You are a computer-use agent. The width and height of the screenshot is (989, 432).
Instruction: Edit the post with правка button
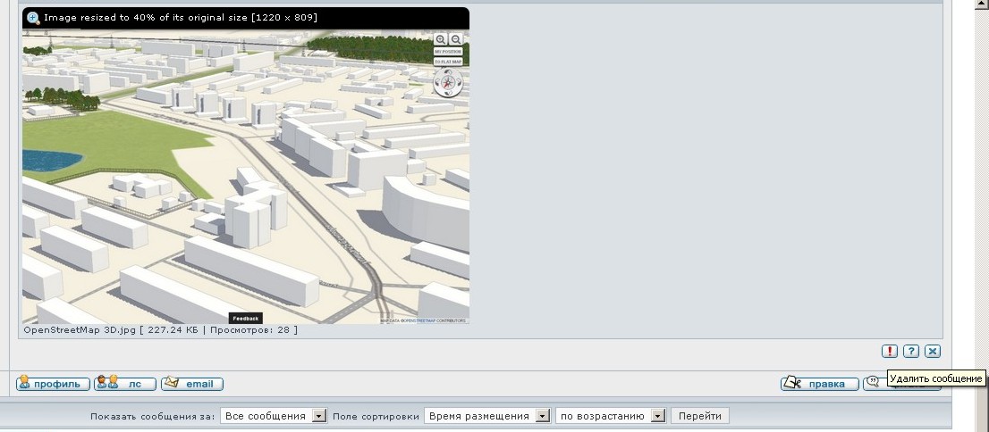click(819, 384)
